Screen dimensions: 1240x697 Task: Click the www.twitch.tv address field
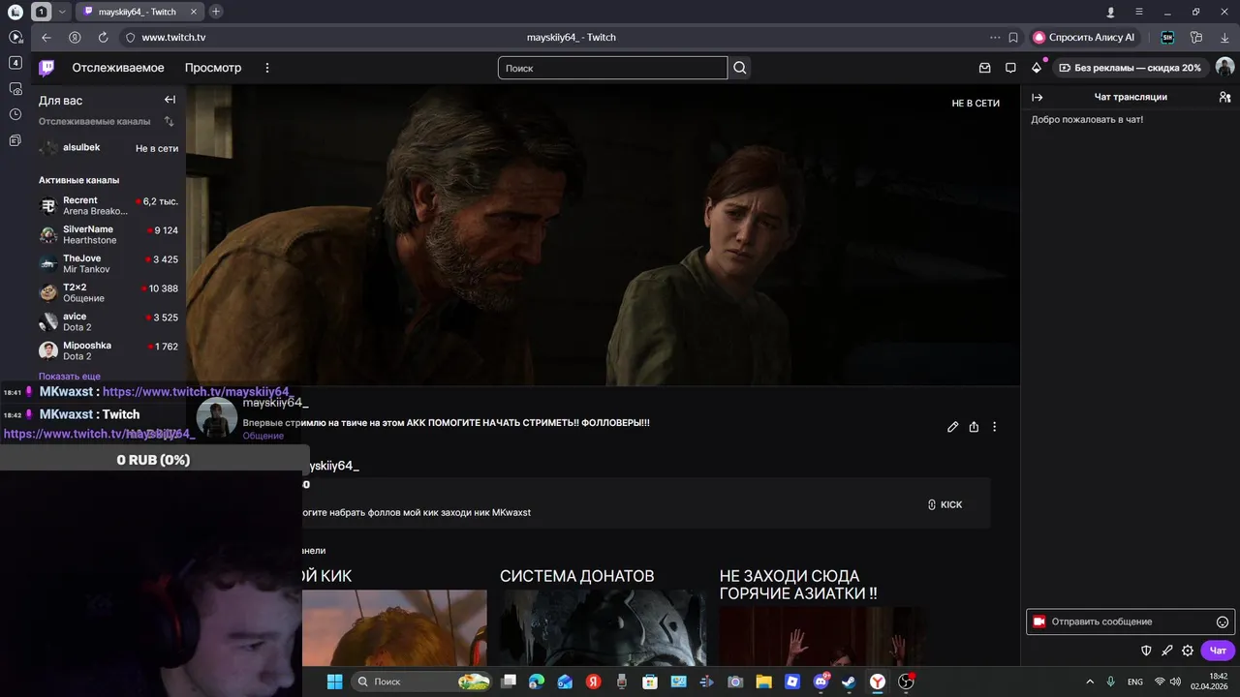tap(173, 37)
